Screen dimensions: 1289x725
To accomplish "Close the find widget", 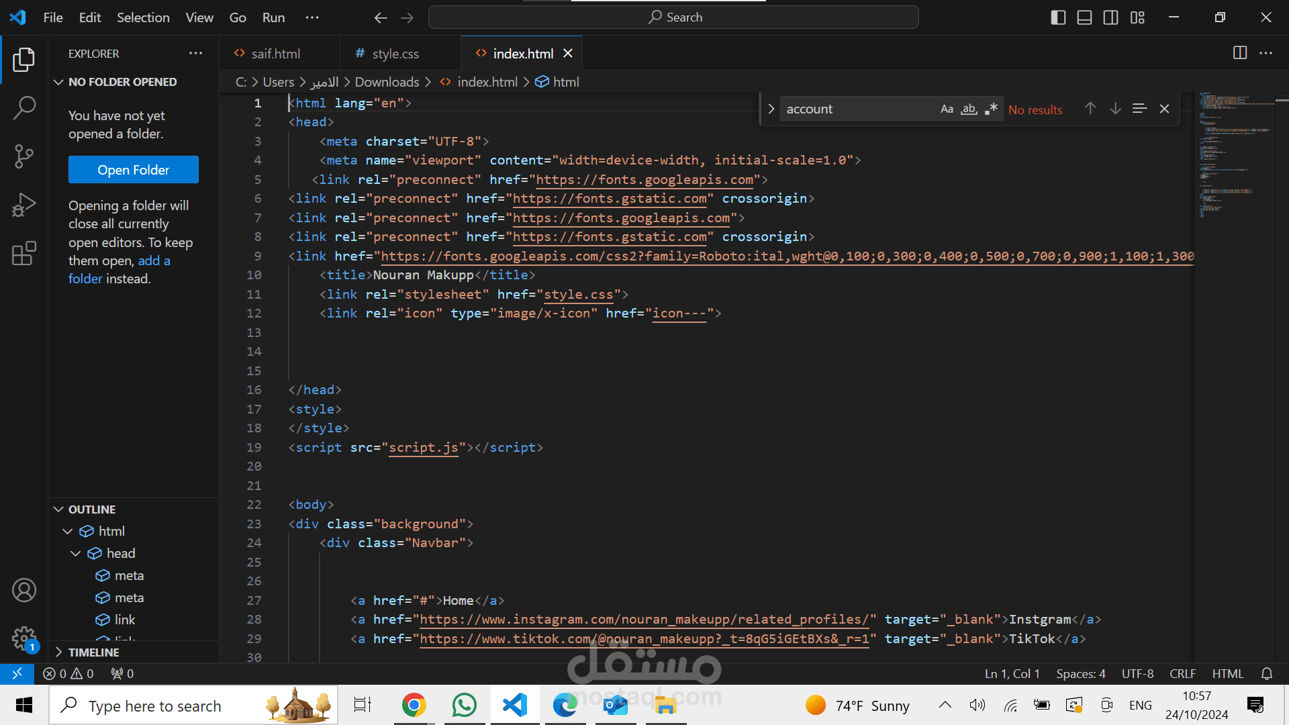I will click(1165, 109).
